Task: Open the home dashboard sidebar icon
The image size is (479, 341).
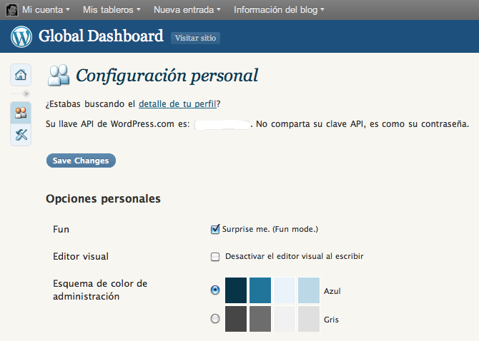Action: (x=21, y=75)
